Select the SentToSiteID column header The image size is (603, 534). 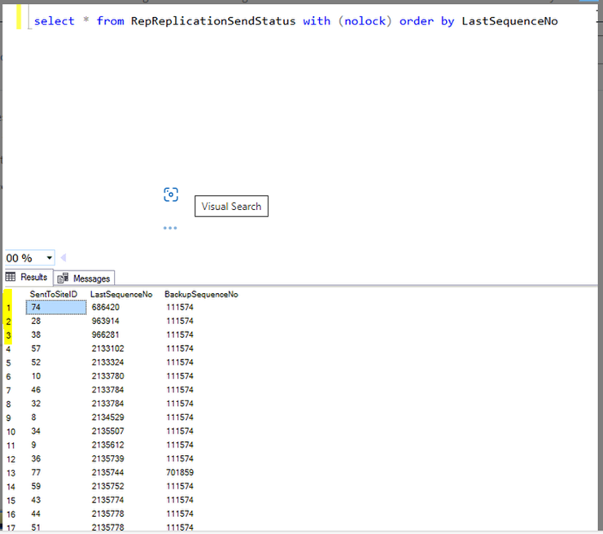[x=54, y=295]
